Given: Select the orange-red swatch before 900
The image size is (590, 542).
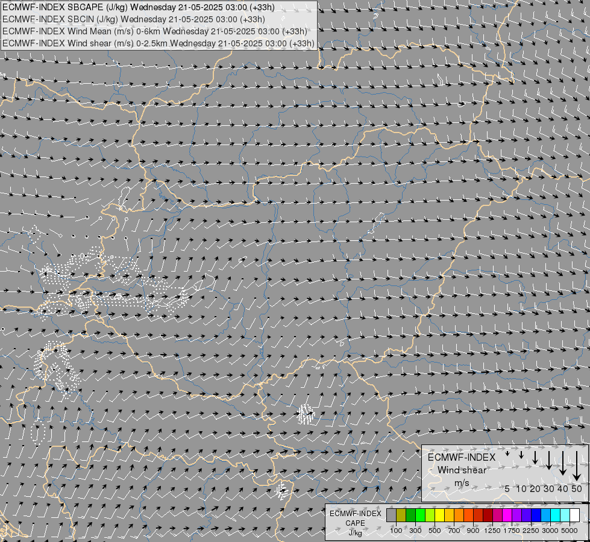Looking at the screenshot, I should (468, 515).
